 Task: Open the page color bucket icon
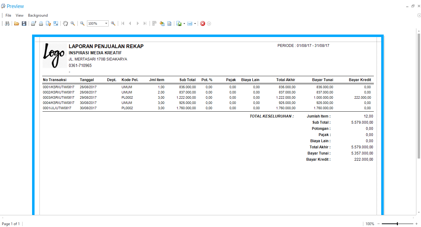click(x=162, y=23)
